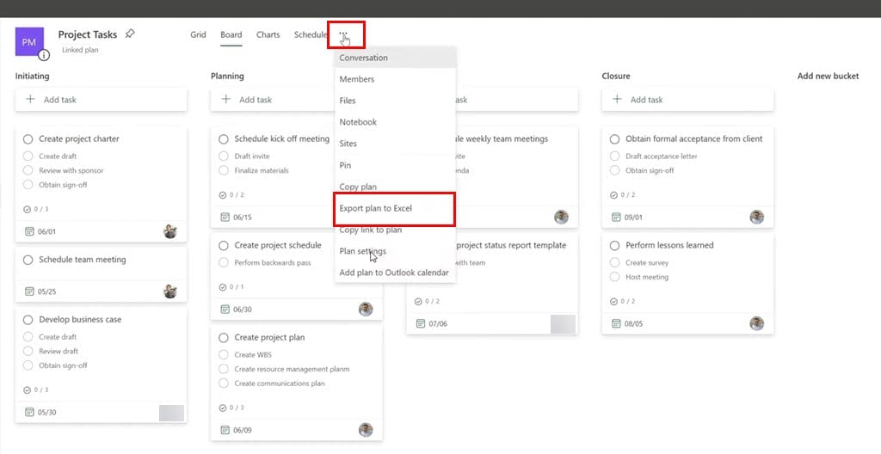Screen dimensions: 881x454
Task: Mark Perform lessons learned complete
Action: coord(614,246)
